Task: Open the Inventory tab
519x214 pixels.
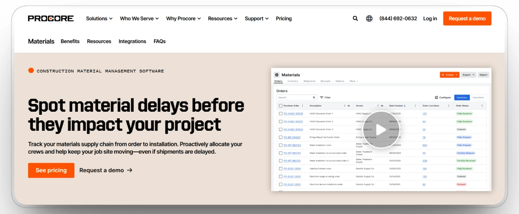Action: (x=293, y=81)
